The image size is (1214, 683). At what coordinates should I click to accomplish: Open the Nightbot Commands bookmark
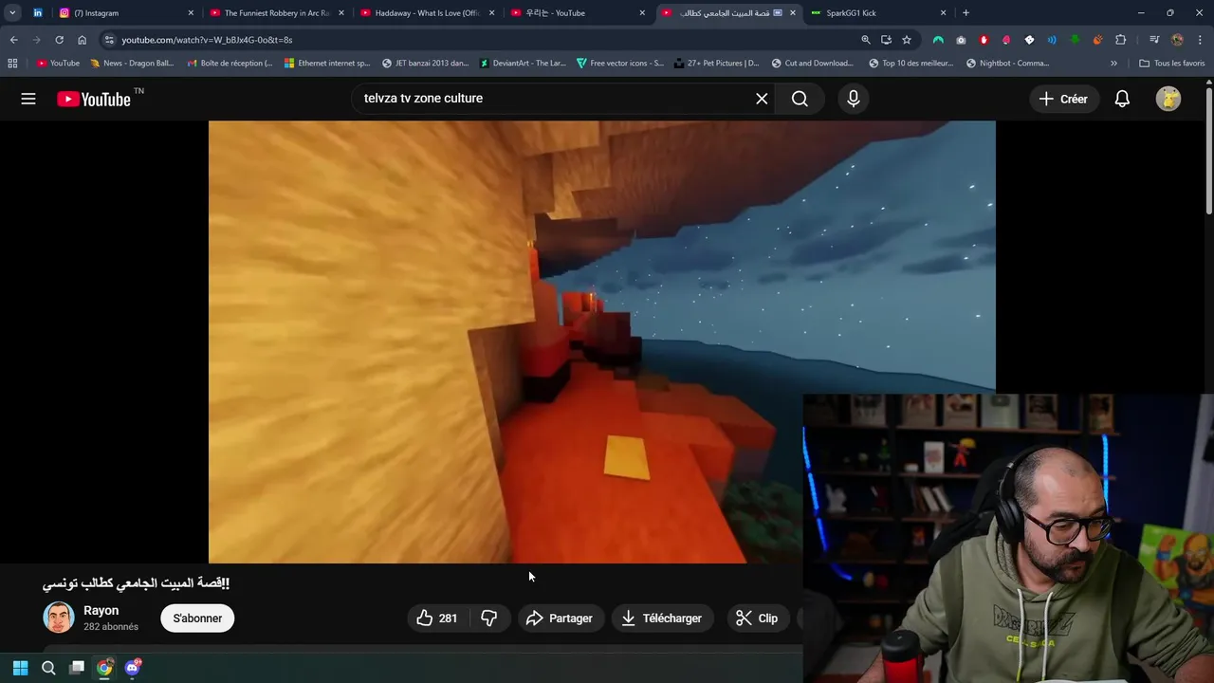pyautogui.click(x=1007, y=64)
